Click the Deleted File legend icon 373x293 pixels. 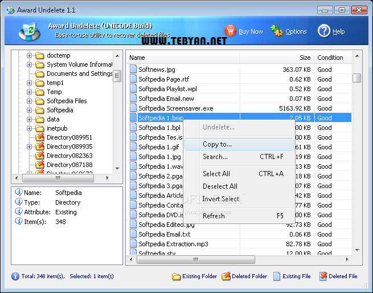click(323, 276)
